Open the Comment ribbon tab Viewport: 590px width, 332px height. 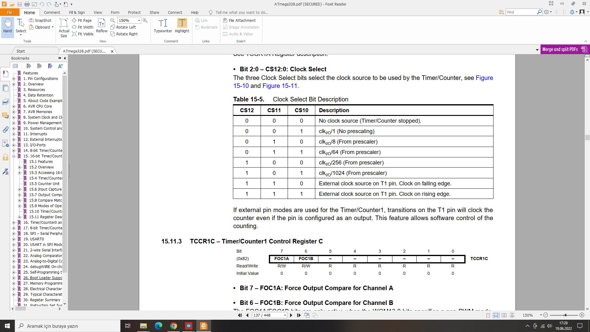(52, 12)
